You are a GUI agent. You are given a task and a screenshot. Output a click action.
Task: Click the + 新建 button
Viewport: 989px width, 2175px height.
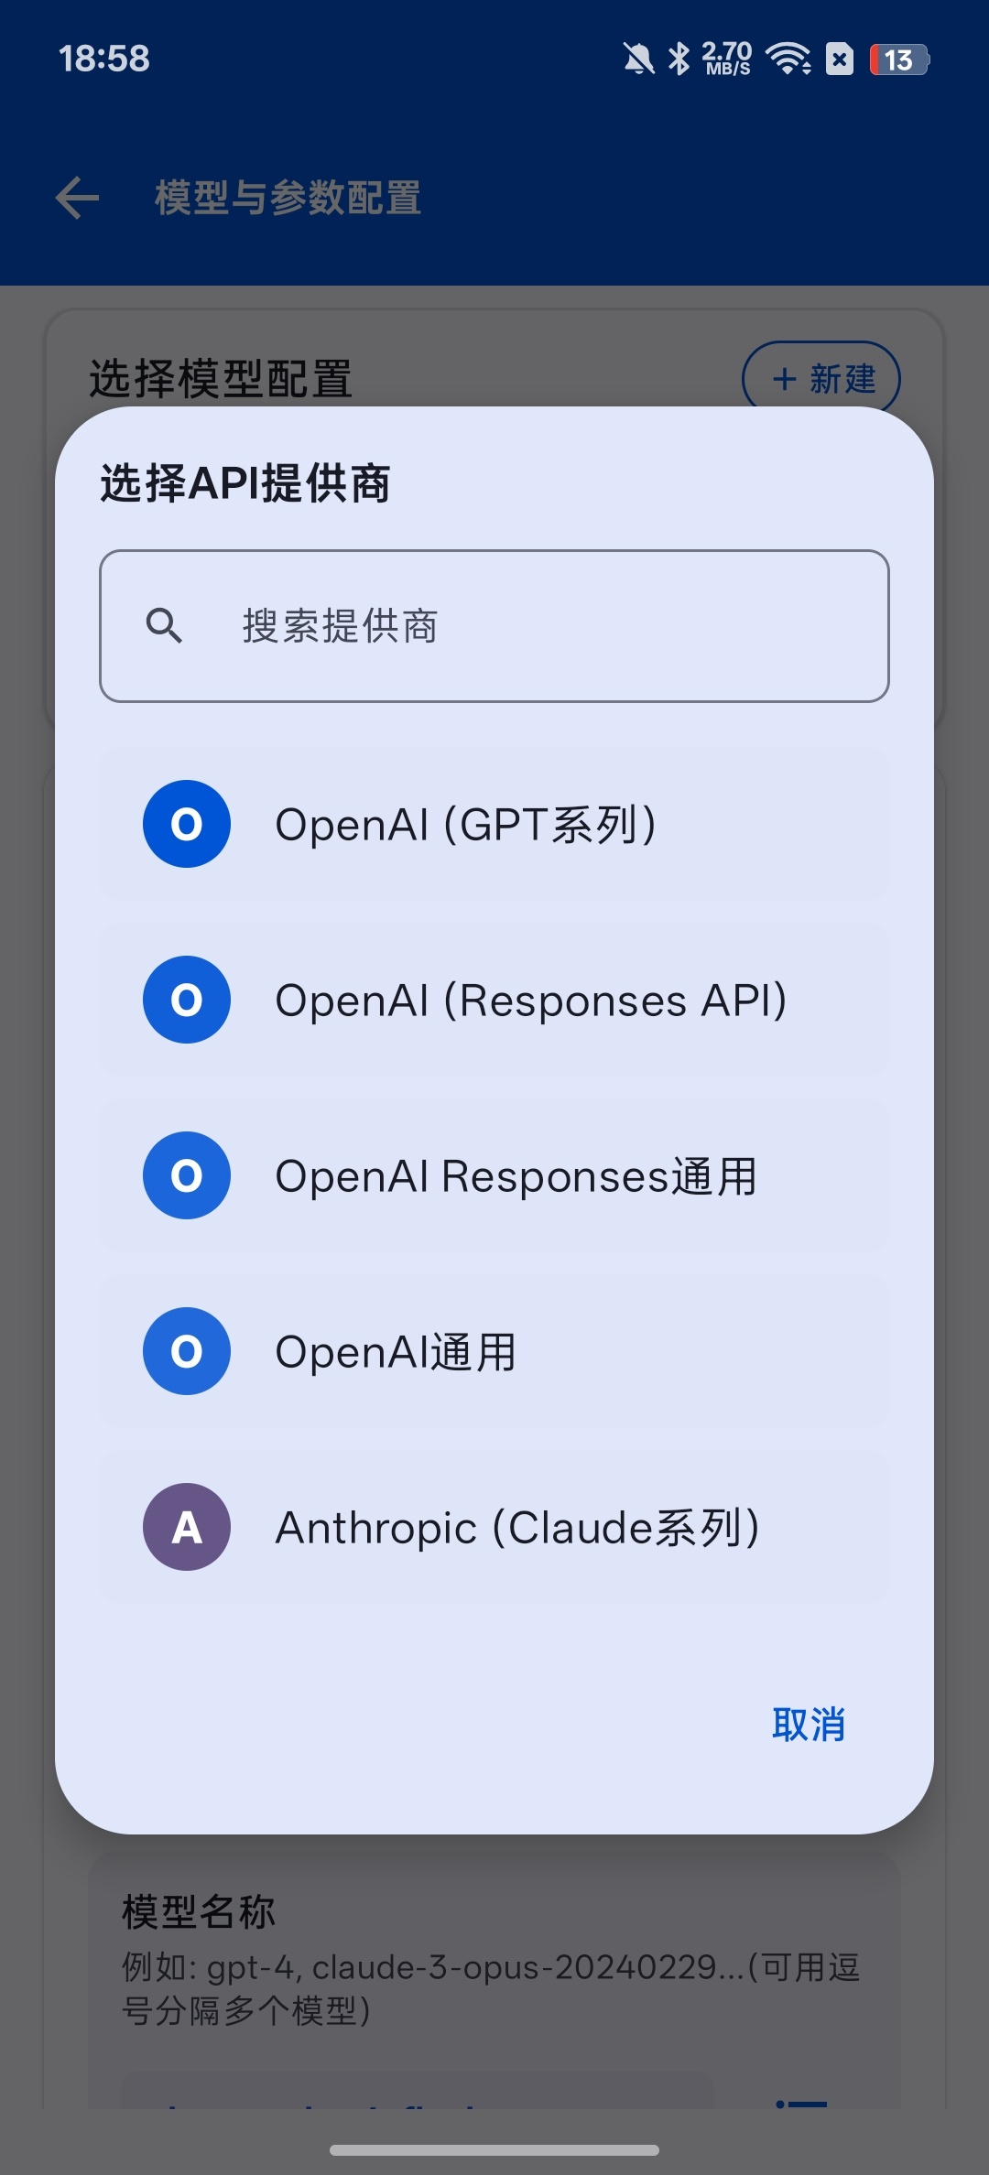click(x=821, y=377)
